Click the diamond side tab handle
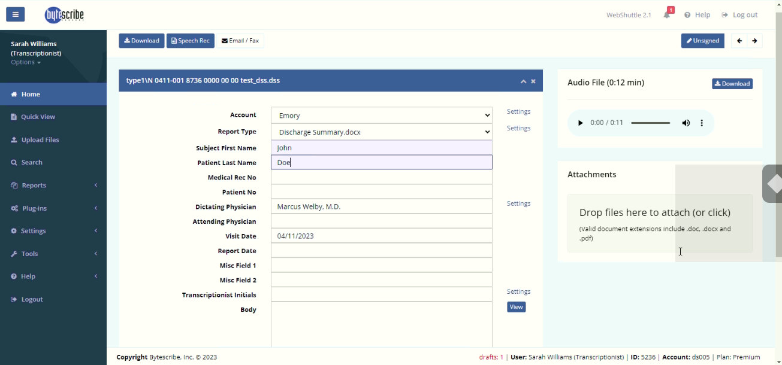Viewport: 782px width, 365px height. click(x=772, y=184)
